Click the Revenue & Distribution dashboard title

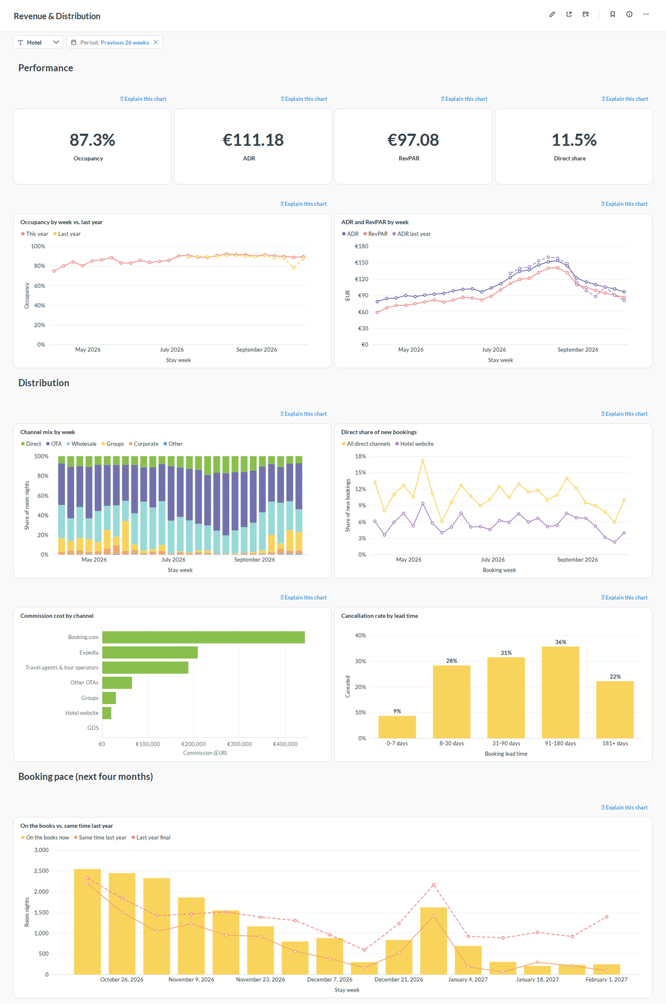(x=57, y=16)
